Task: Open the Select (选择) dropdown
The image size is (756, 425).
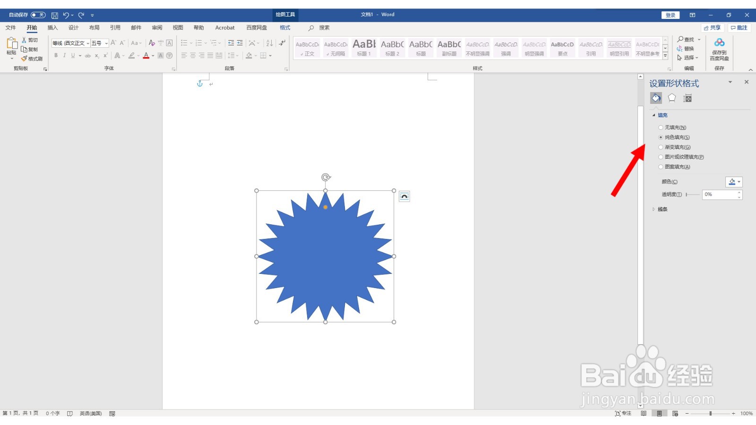Action: [x=687, y=58]
